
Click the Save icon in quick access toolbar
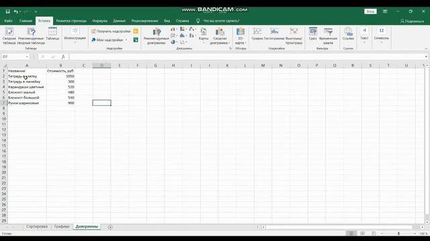point(7,11)
